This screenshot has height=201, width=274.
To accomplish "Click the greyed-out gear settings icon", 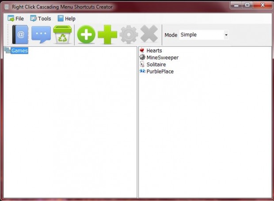I will (129, 34).
